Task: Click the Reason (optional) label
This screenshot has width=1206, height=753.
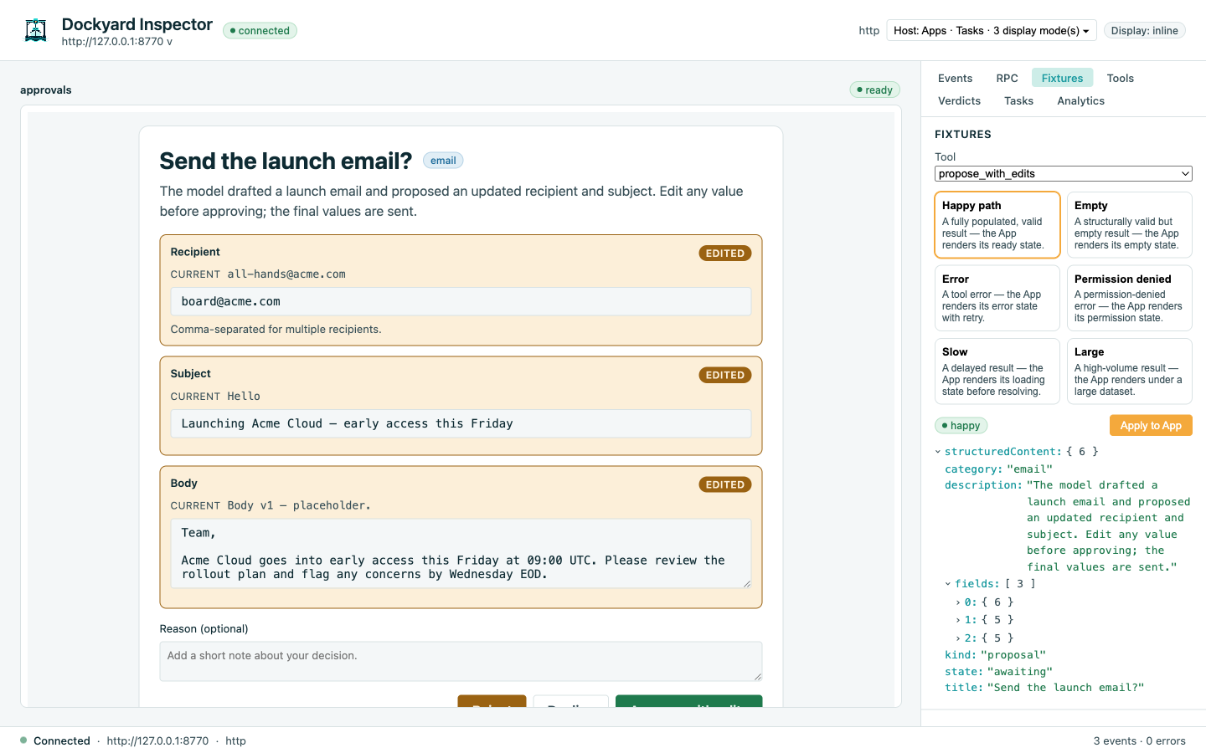Action: (x=204, y=629)
